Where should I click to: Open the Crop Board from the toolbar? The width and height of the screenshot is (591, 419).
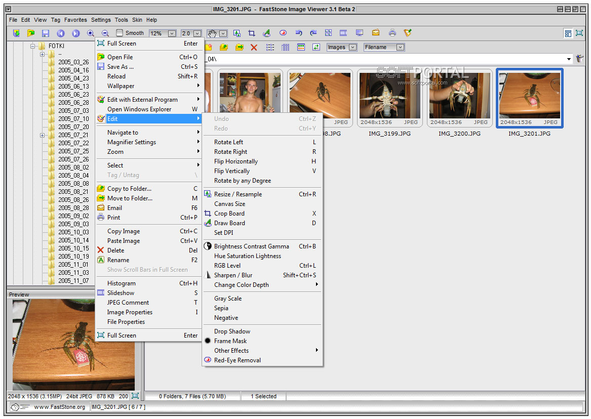click(x=252, y=33)
